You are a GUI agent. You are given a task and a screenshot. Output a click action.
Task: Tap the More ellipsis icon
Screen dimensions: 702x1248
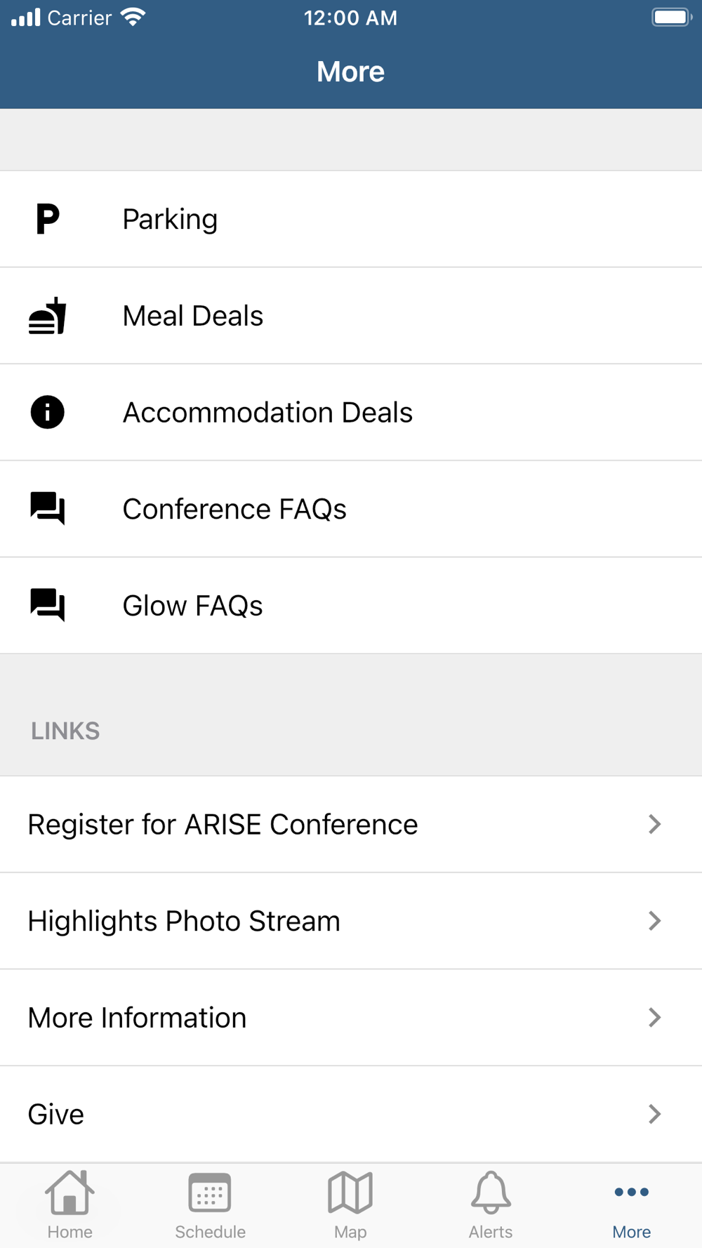(631, 1192)
